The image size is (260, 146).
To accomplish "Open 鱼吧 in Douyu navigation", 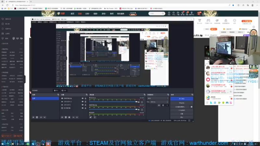I will (x=112, y=14).
